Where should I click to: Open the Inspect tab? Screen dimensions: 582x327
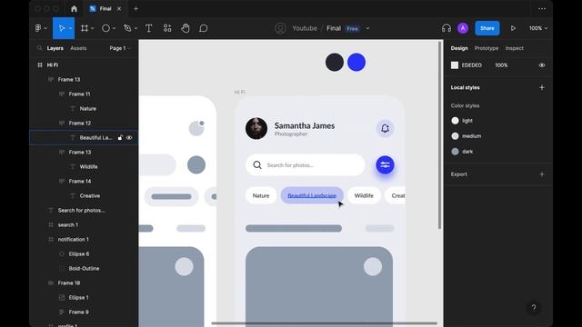(514, 48)
